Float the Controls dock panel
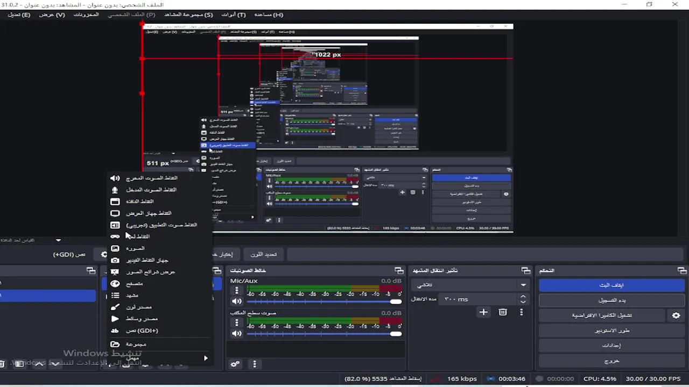Screen dimensions: 689x387 click(682, 270)
